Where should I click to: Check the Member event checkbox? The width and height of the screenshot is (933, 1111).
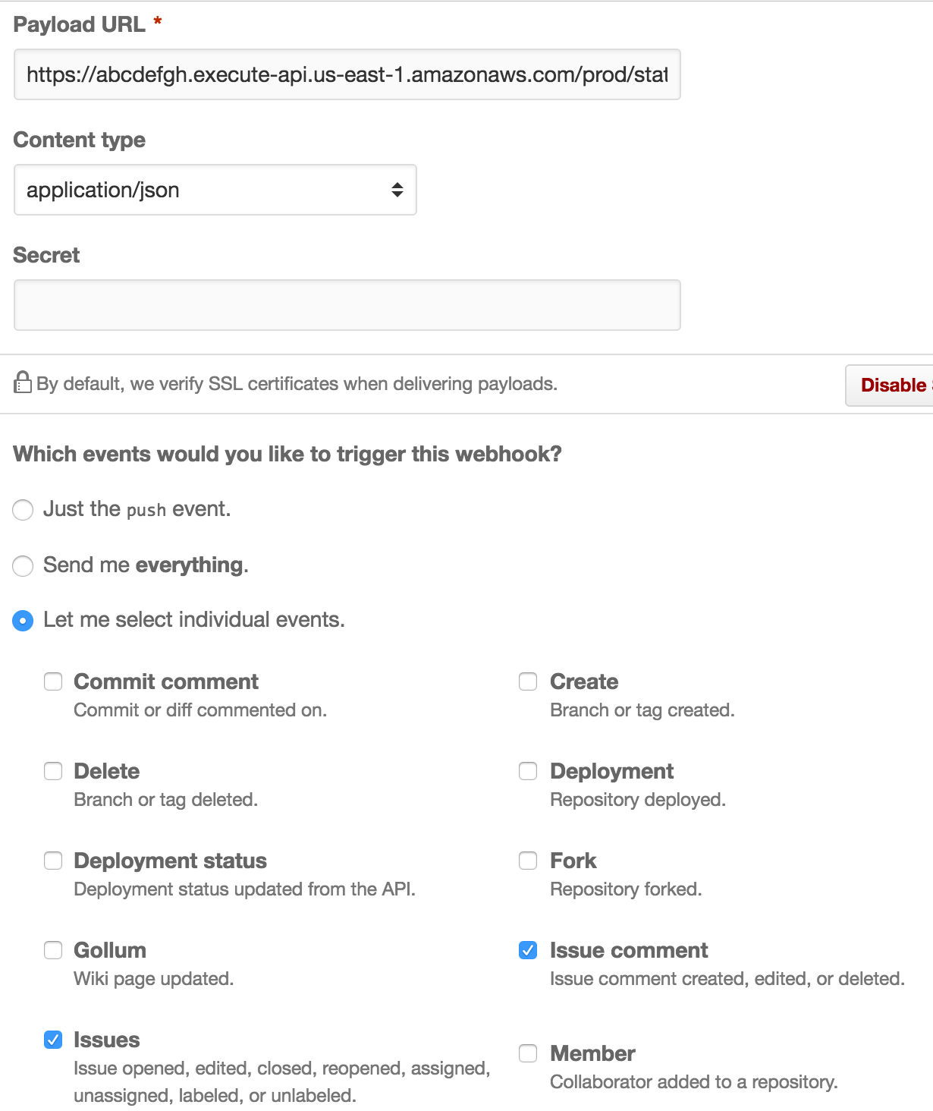[528, 1053]
